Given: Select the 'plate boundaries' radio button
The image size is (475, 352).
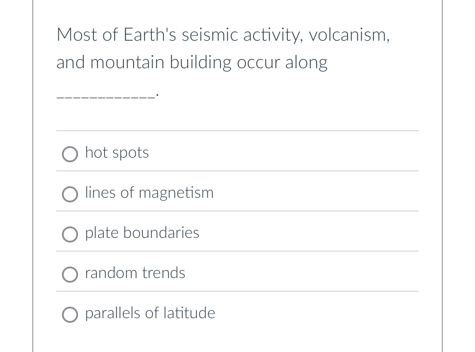Looking at the screenshot, I should (69, 234).
